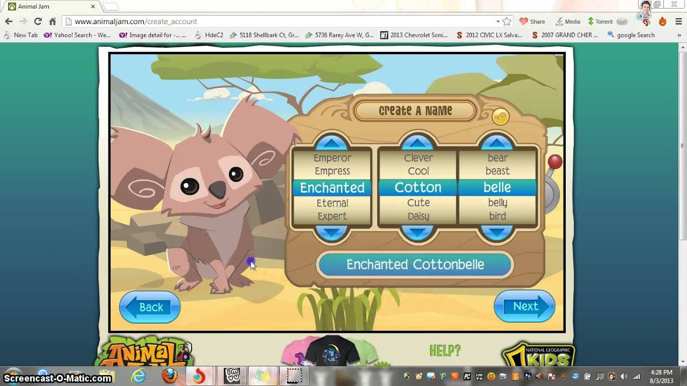The width and height of the screenshot is (687, 386).
Task: Choose Clever in the middle name list
Action: click(x=418, y=158)
